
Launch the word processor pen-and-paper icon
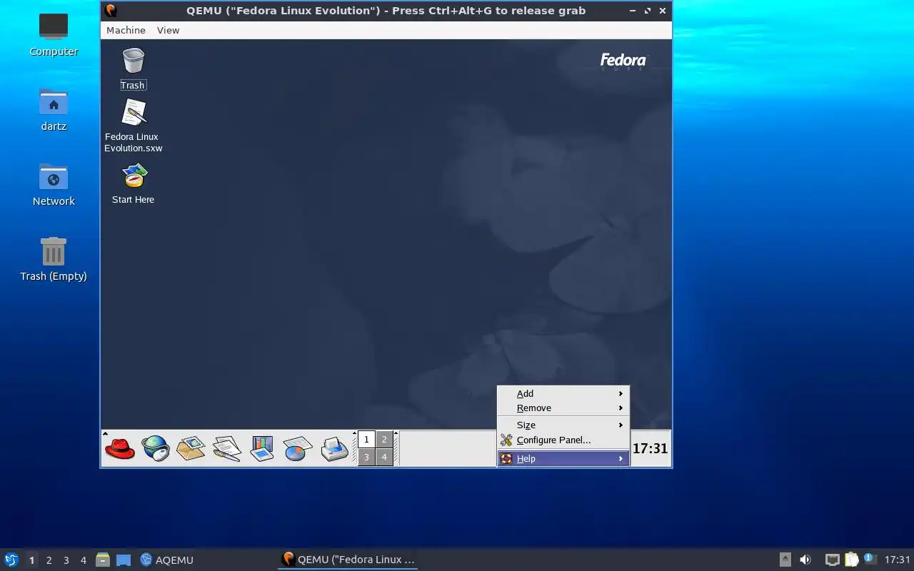coord(226,448)
